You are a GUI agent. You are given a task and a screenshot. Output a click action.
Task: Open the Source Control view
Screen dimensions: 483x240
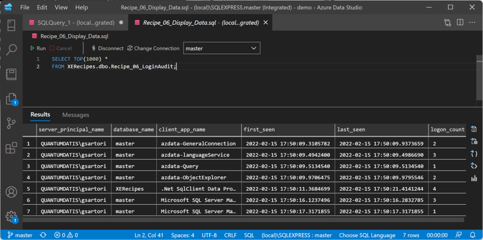click(x=11, y=123)
